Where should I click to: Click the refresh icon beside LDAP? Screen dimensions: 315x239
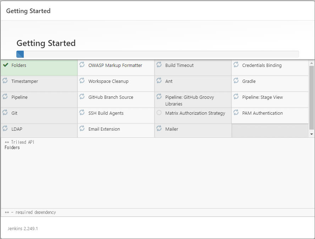(5, 128)
